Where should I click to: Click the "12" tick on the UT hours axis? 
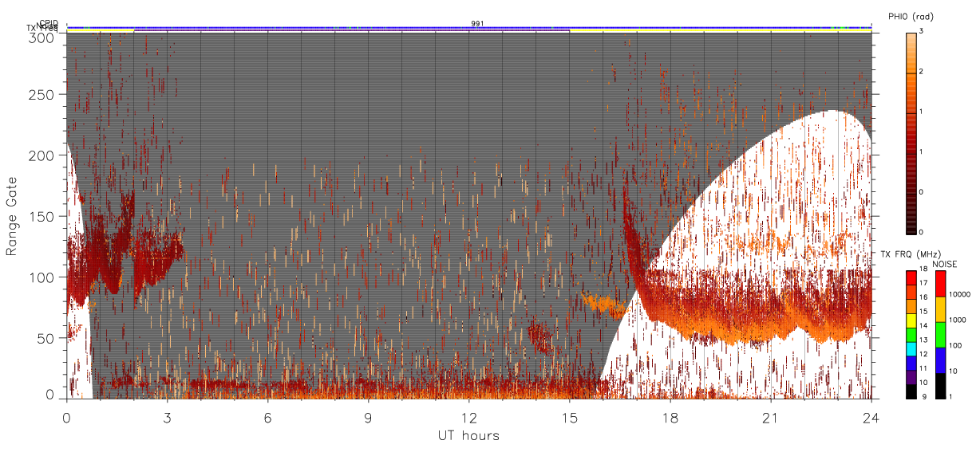[x=468, y=417]
